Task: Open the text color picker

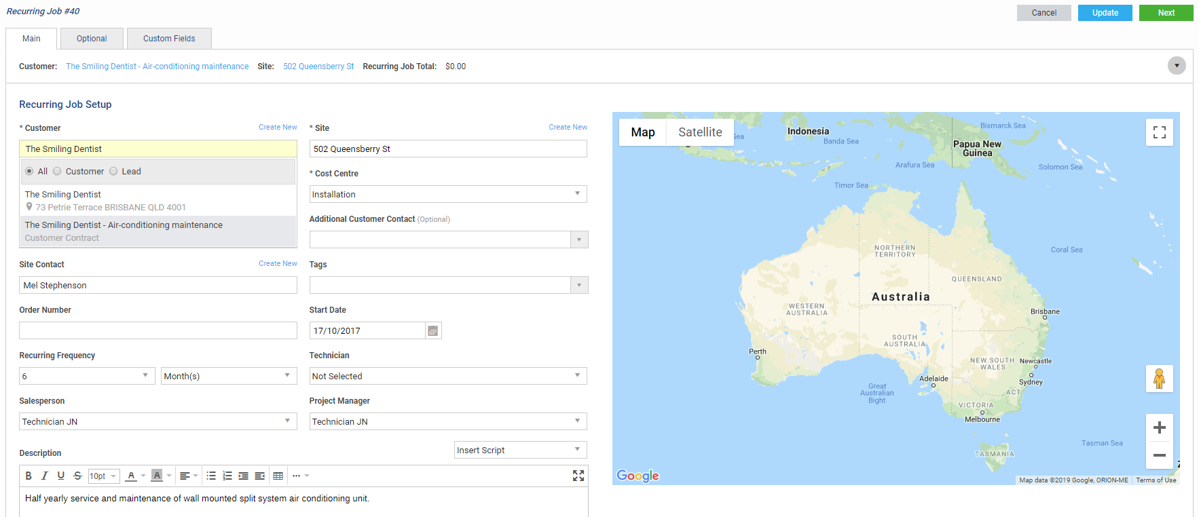Action: (x=132, y=476)
